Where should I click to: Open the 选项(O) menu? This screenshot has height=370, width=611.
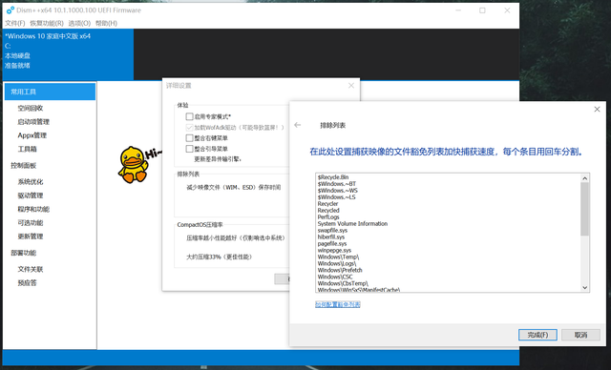pyautogui.click(x=79, y=23)
